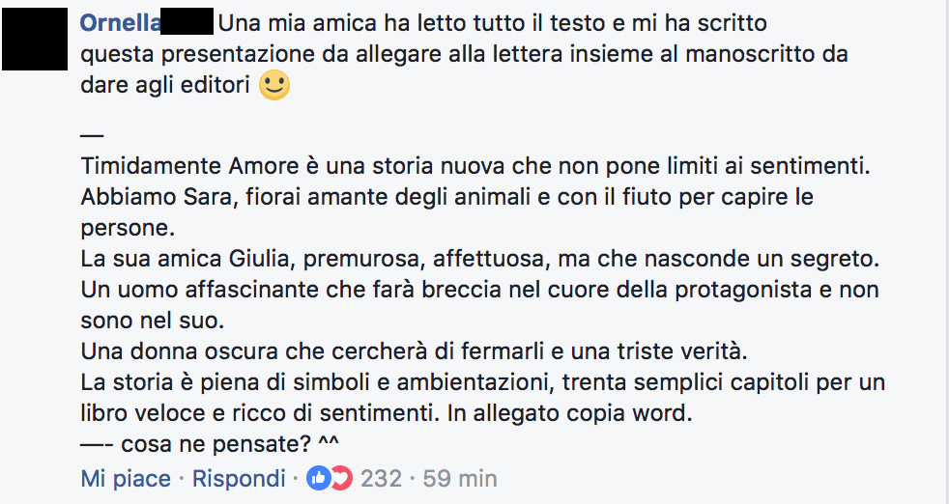Show who reacted via the 232 count
Image resolution: width=949 pixels, height=504 pixels.
pos(382,479)
